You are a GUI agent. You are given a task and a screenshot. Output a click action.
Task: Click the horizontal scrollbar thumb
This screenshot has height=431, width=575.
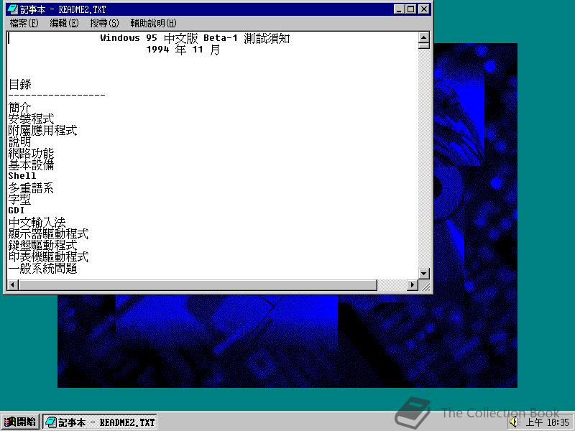pos(198,284)
